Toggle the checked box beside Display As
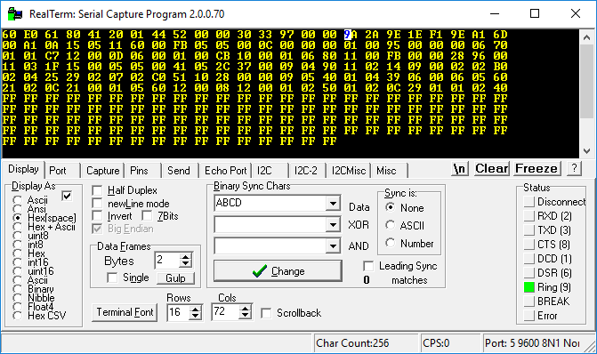This screenshot has height=354, width=597. 67,196
